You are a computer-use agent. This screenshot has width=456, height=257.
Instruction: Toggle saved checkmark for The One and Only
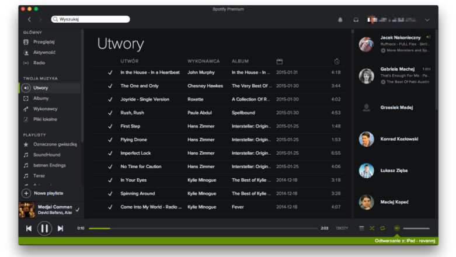coord(110,86)
